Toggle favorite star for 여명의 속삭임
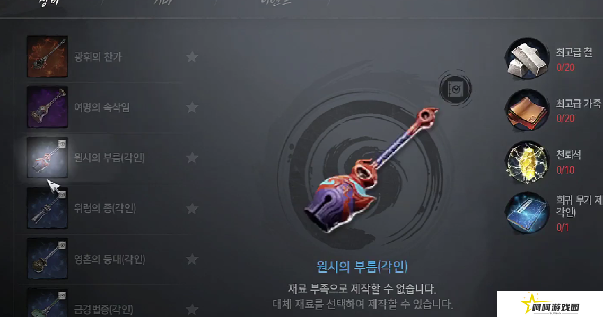The image size is (603, 317). pyautogui.click(x=192, y=107)
